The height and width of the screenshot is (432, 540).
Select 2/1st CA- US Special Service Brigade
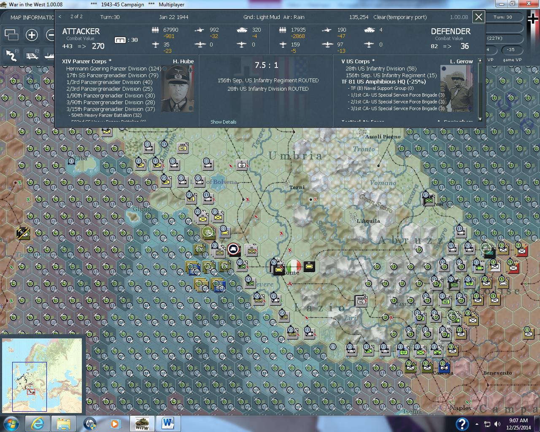point(396,102)
